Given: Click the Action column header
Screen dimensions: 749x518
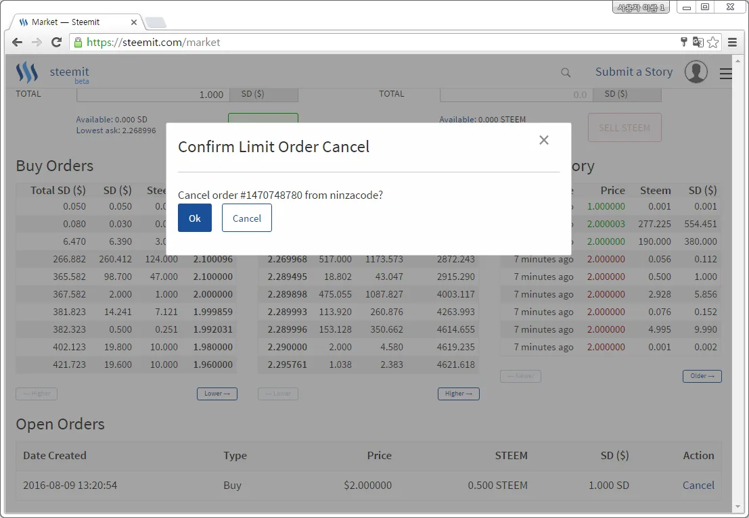Looking at the screenshot, I should (698, 456).
